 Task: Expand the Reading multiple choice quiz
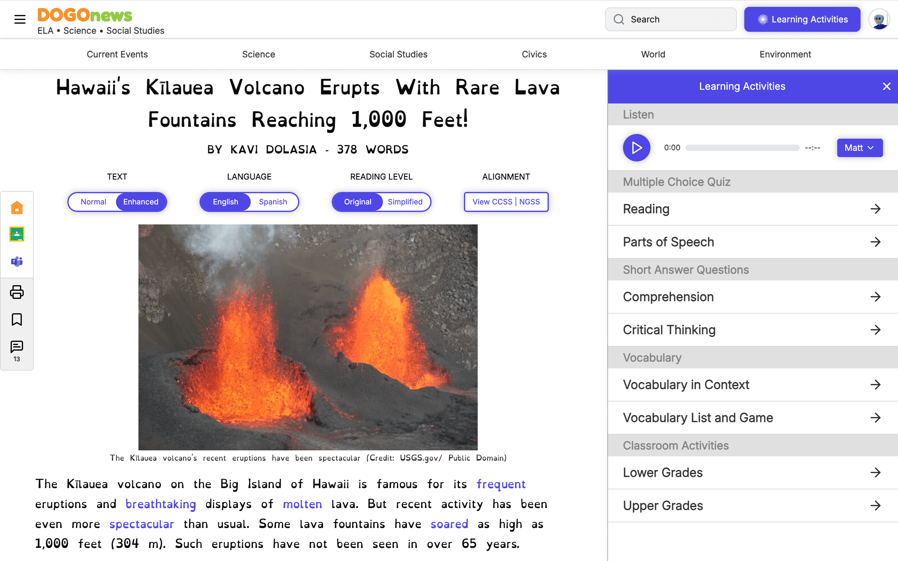tap(752, 209)
